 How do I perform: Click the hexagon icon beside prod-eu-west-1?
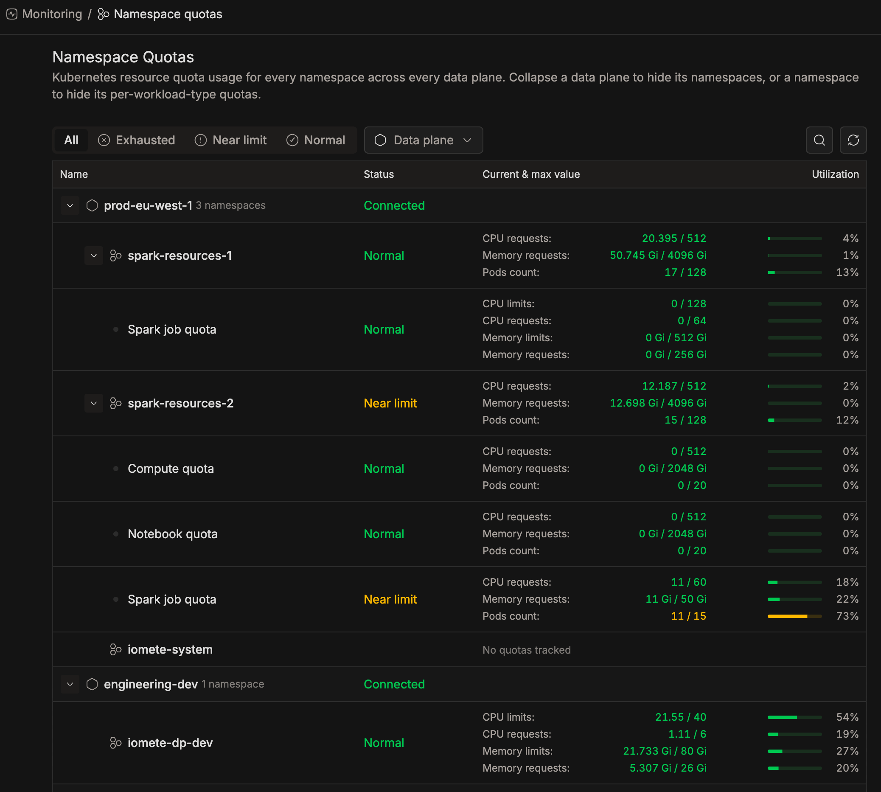coord(92,205)
